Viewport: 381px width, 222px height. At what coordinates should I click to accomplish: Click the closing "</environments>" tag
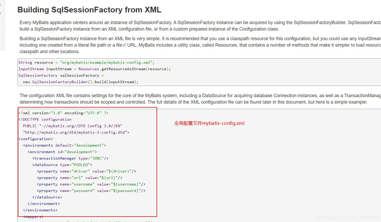coord(40,210)
